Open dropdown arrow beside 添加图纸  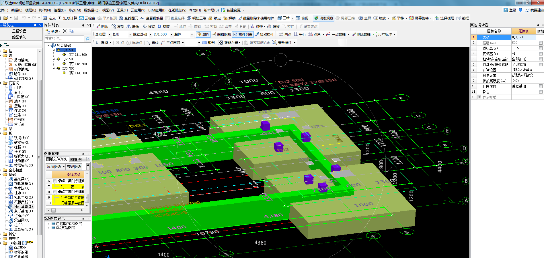tap(64, 166)
